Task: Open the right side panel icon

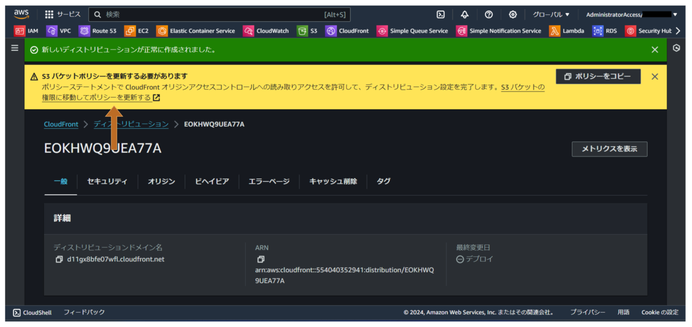Action: tap(676, 48)
